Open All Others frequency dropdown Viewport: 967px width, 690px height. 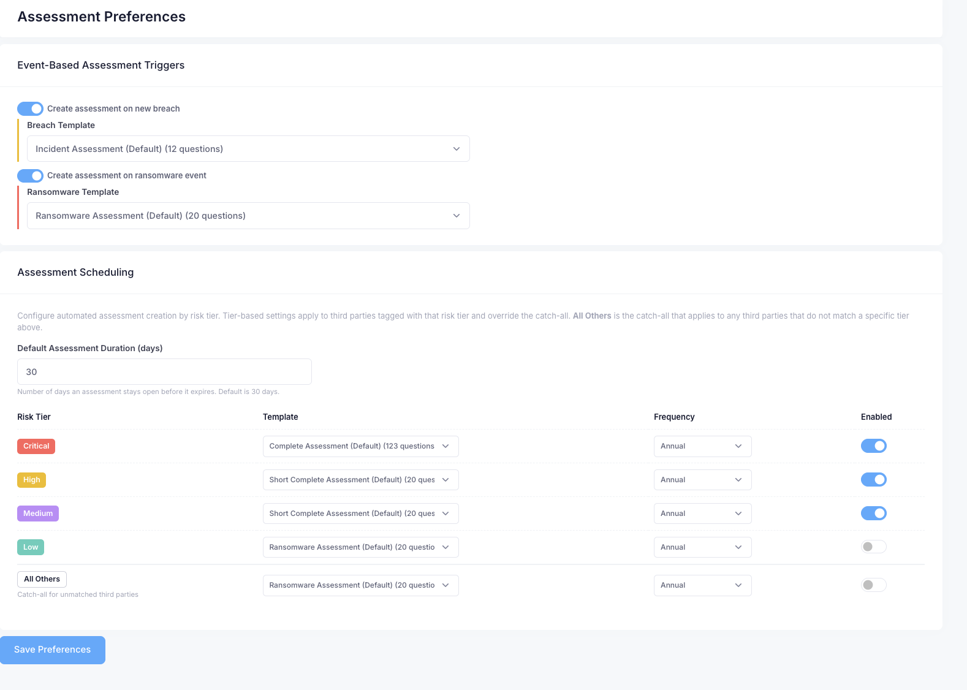point(702,585)
